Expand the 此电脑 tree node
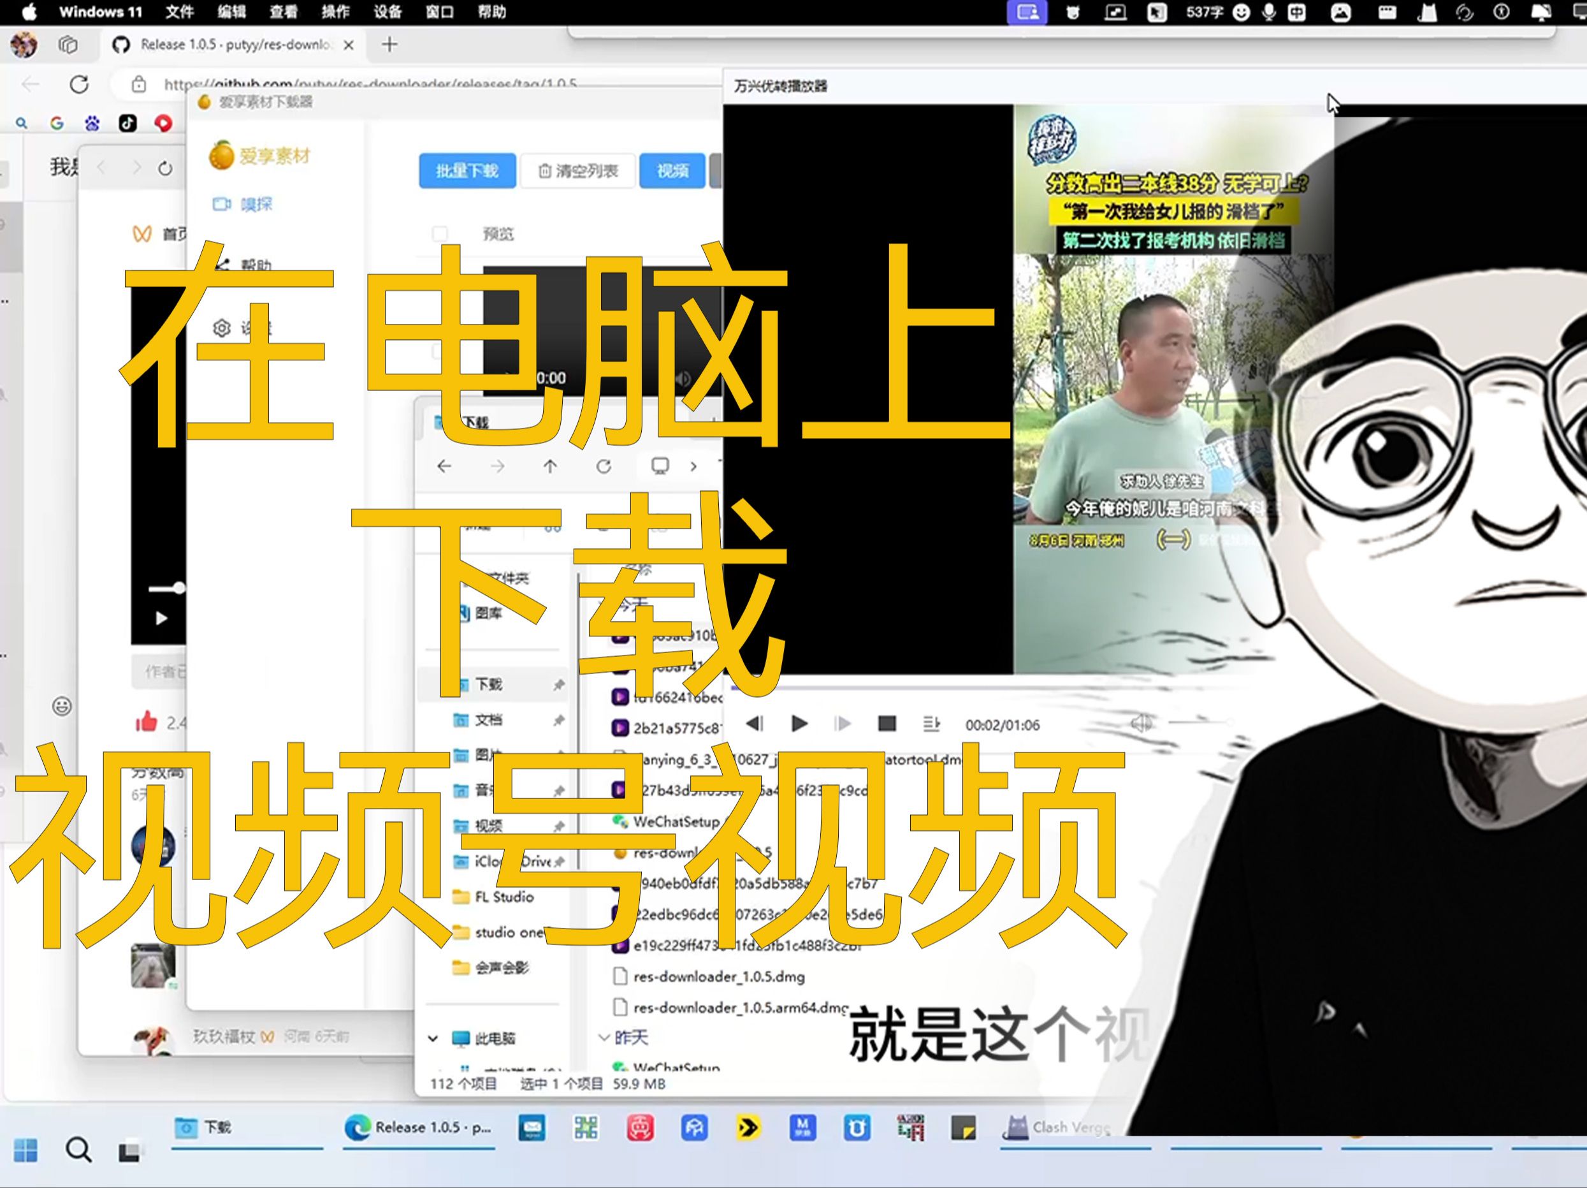This screenshot has height=1188, width=1587. point(433,1038)
